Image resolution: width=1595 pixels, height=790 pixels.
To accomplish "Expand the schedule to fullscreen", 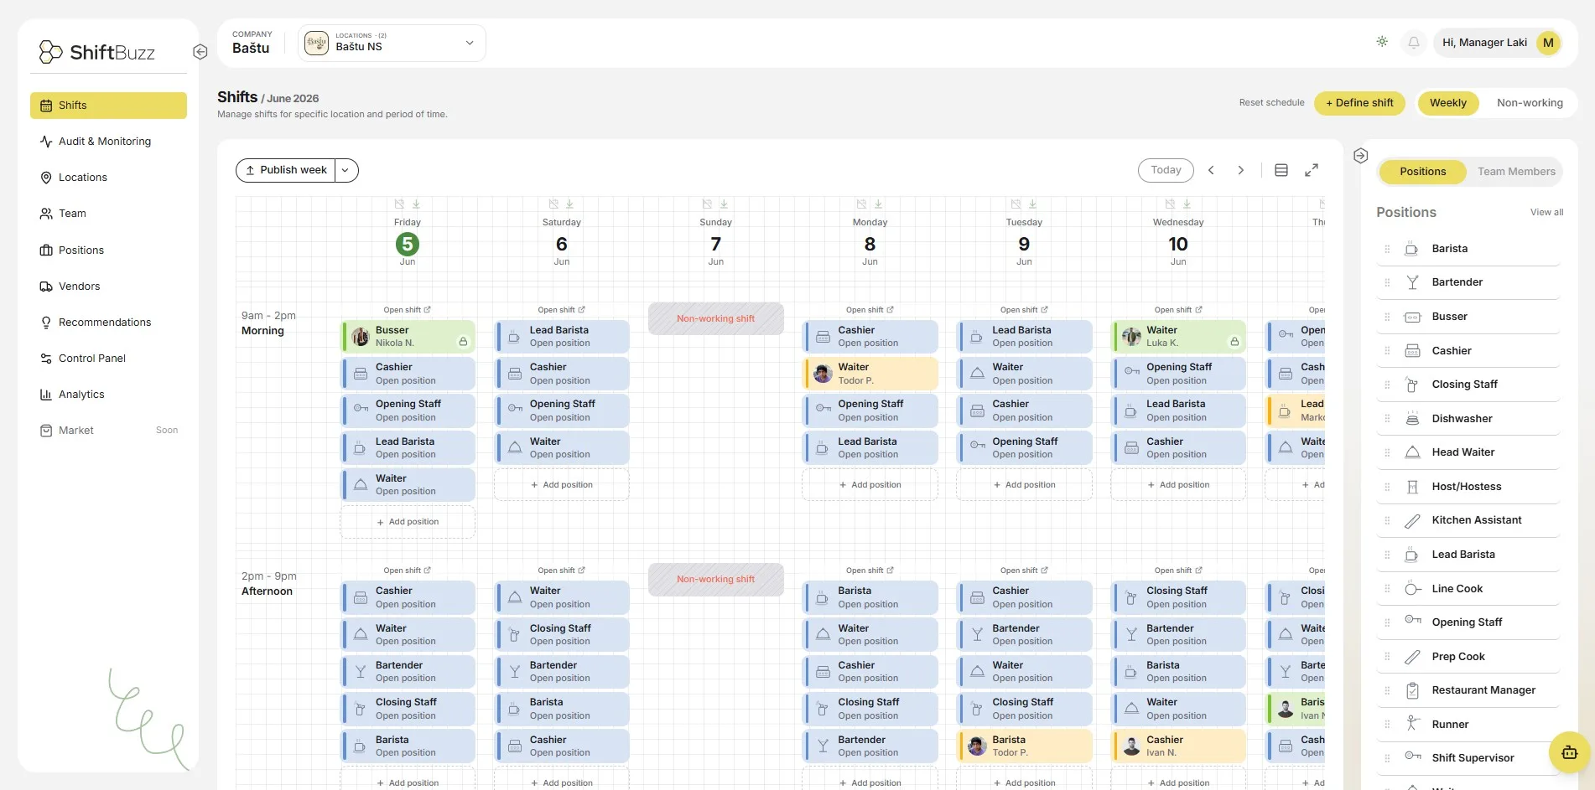I will click(1312, 170).
